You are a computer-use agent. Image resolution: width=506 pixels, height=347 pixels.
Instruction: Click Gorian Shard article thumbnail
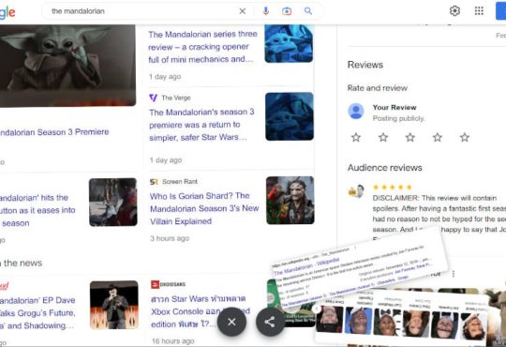coord(290,201)
